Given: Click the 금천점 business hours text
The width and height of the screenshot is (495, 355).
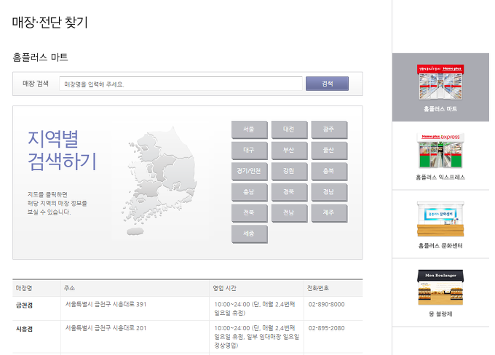Looking at the screenshot, I should [255, 308].
